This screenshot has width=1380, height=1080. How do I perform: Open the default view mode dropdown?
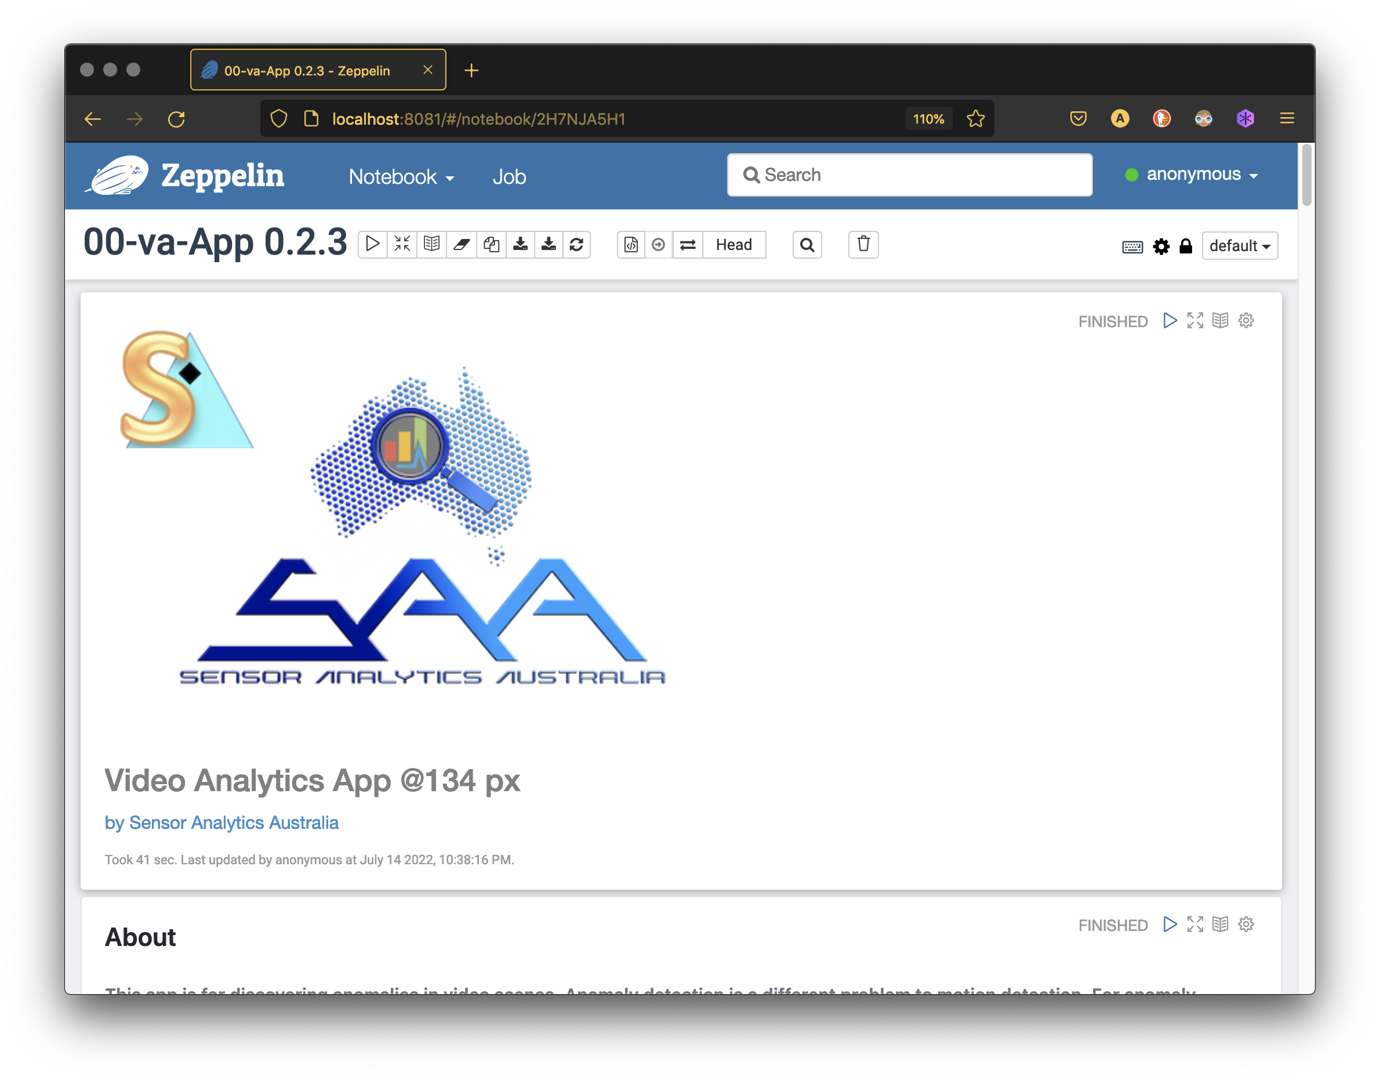click(x=1239, y=246)
